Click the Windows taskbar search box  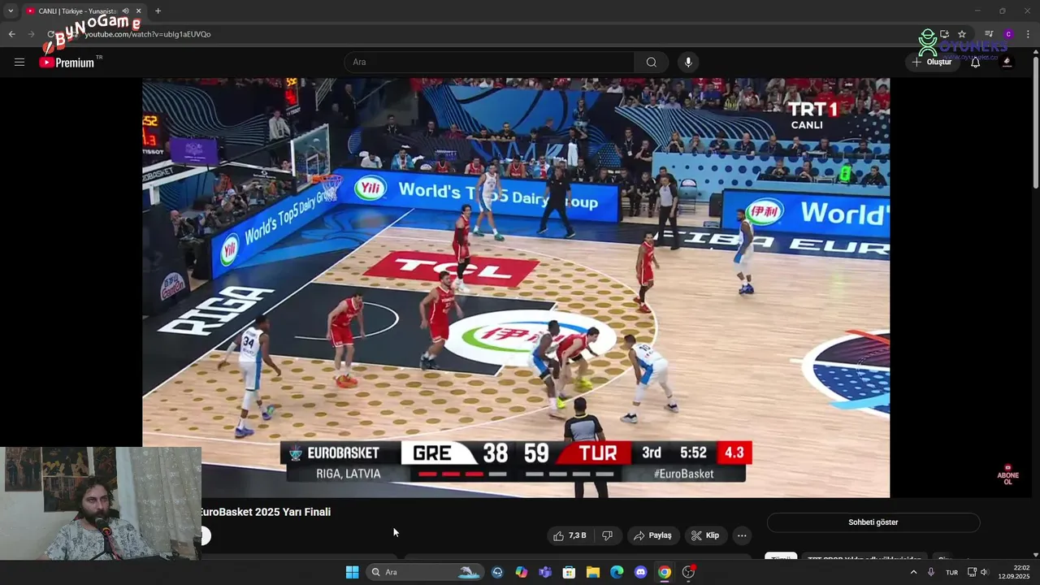pos(425,572)
